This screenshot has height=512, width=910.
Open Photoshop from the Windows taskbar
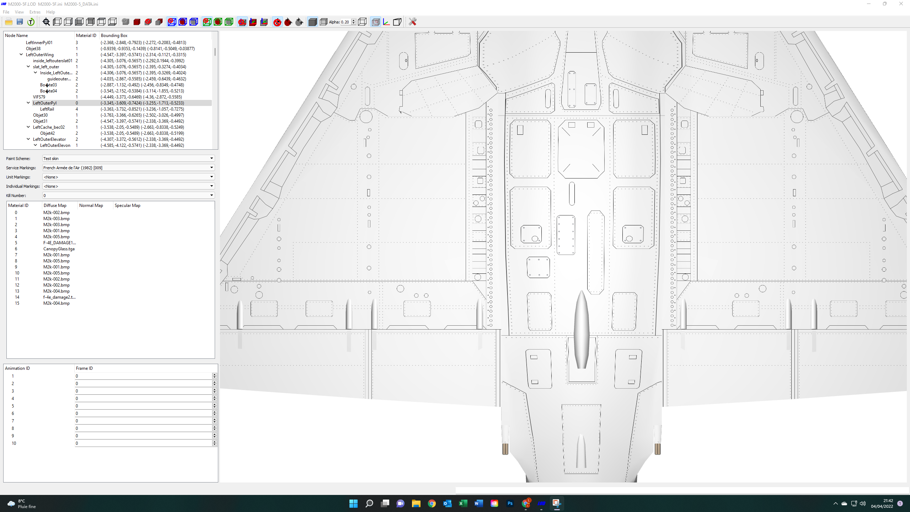pyautogui.click(x=510, y=503)
